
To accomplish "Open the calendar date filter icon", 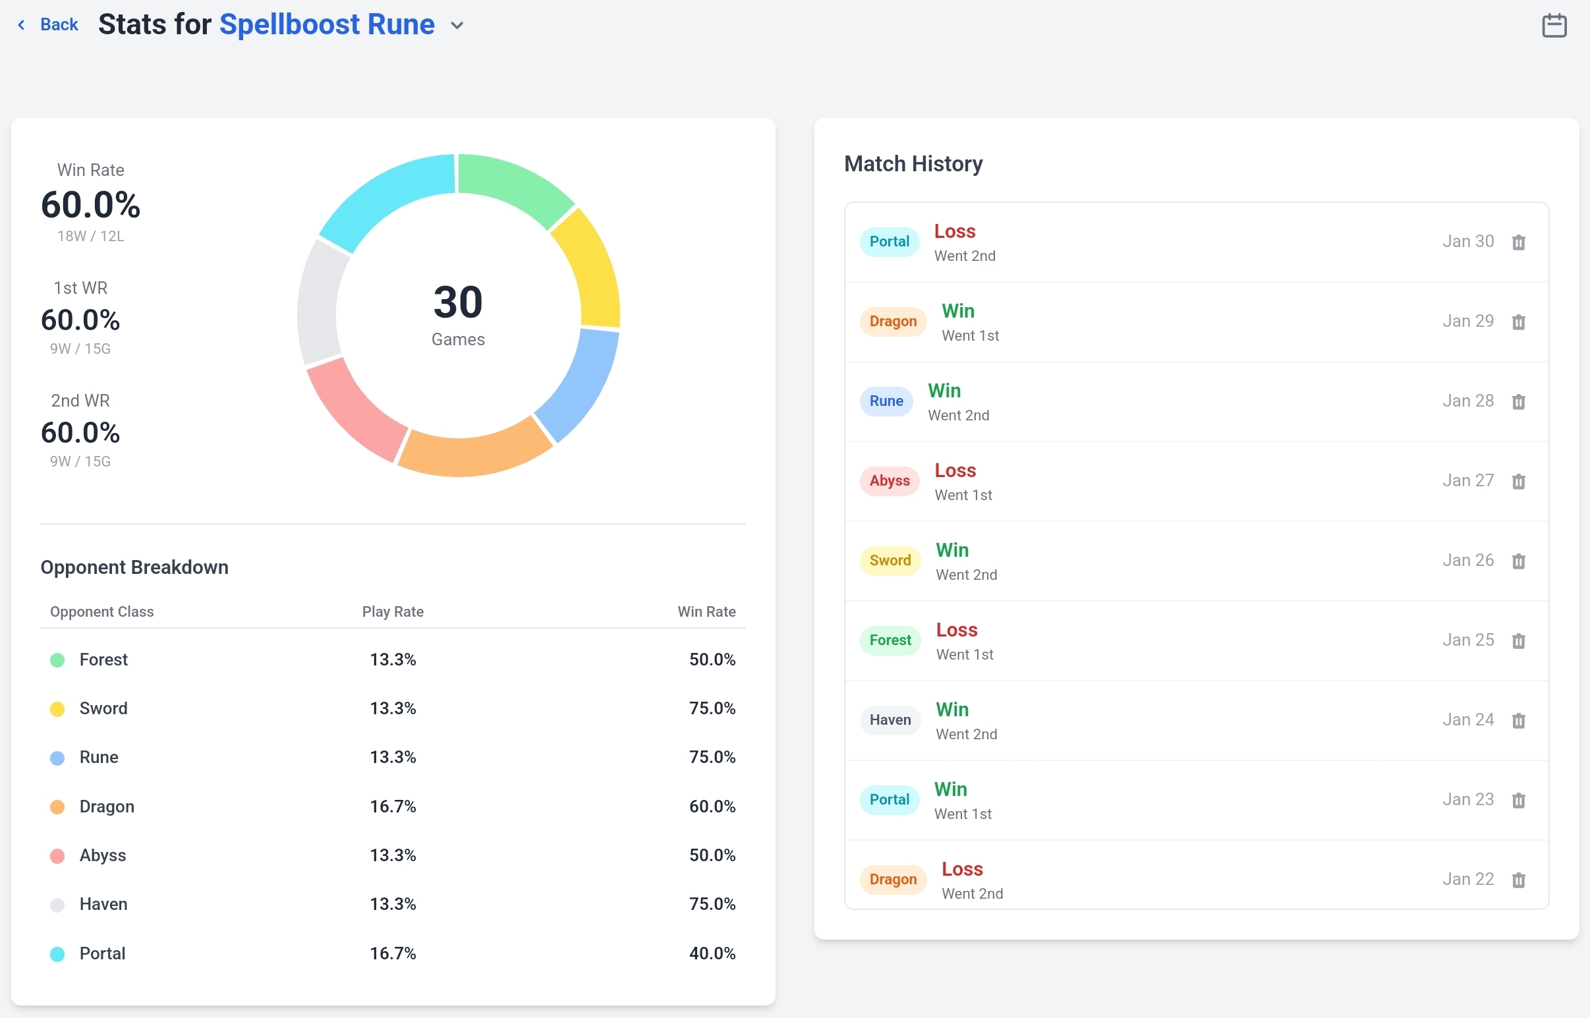I will point(1554,25).
